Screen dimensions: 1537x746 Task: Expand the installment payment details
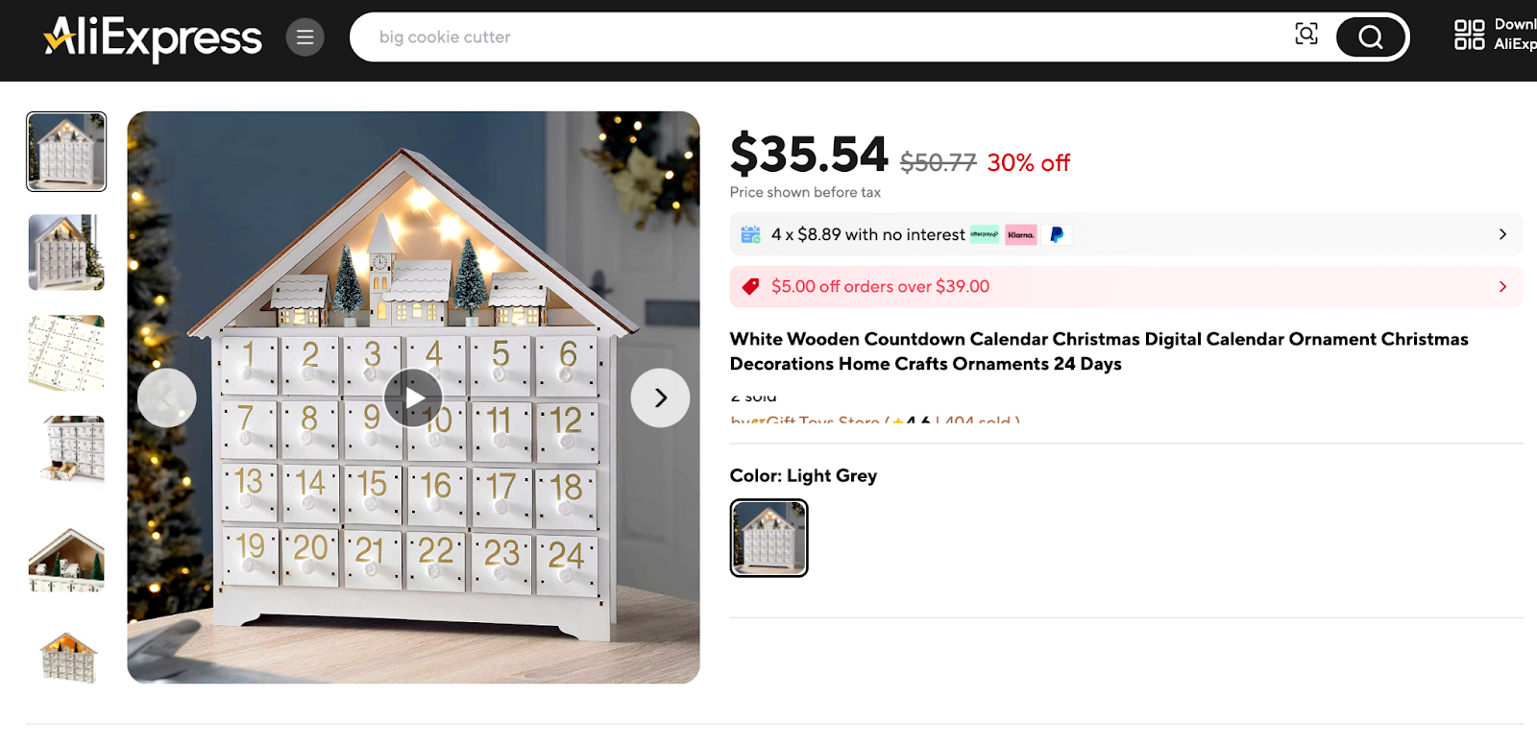coord(1501,233)
